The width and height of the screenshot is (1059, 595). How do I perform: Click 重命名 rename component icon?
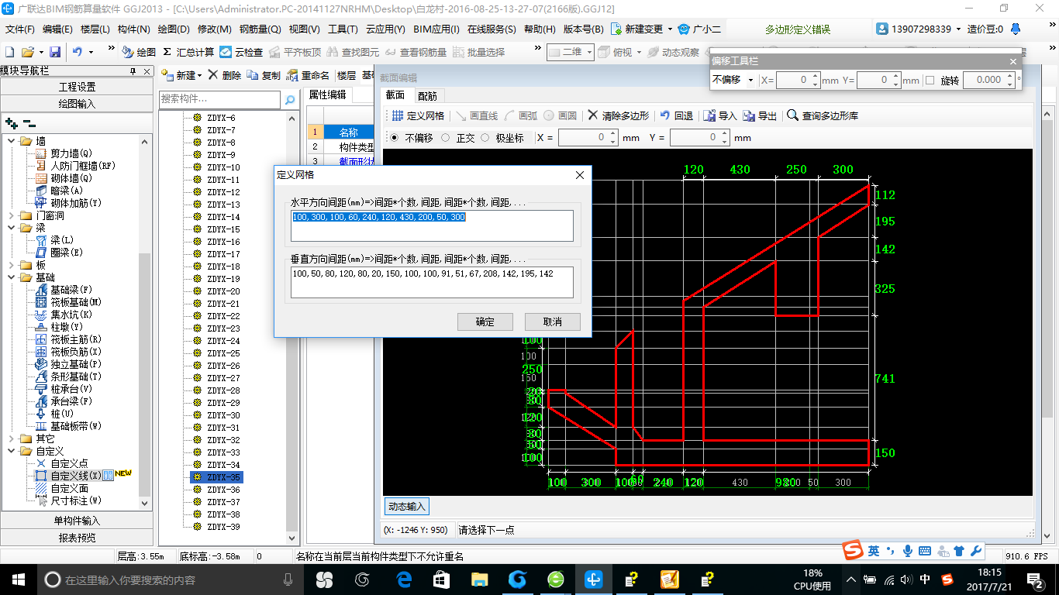coord(308,75)
